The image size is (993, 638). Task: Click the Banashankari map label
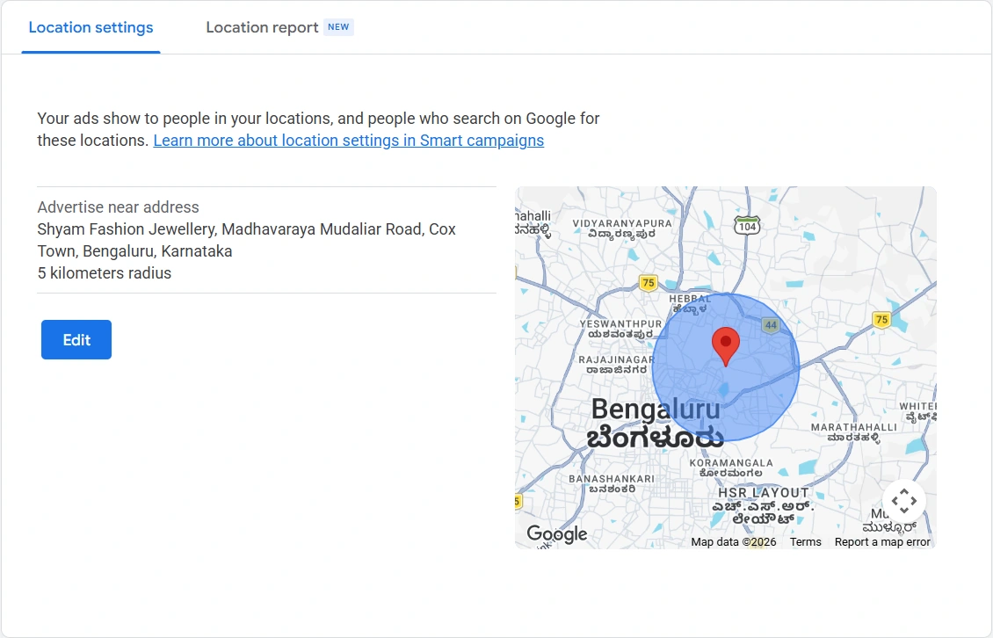611,483
